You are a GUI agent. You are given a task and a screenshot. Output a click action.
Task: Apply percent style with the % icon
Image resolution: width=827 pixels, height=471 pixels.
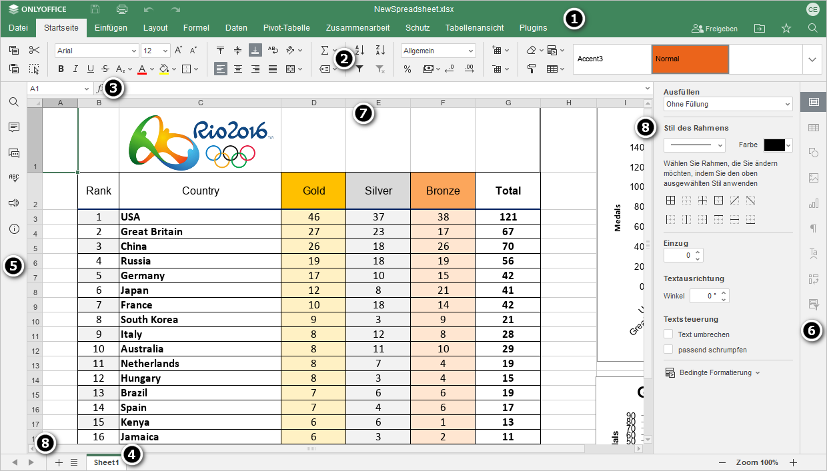pyautogui.click(x=407, y=69)
